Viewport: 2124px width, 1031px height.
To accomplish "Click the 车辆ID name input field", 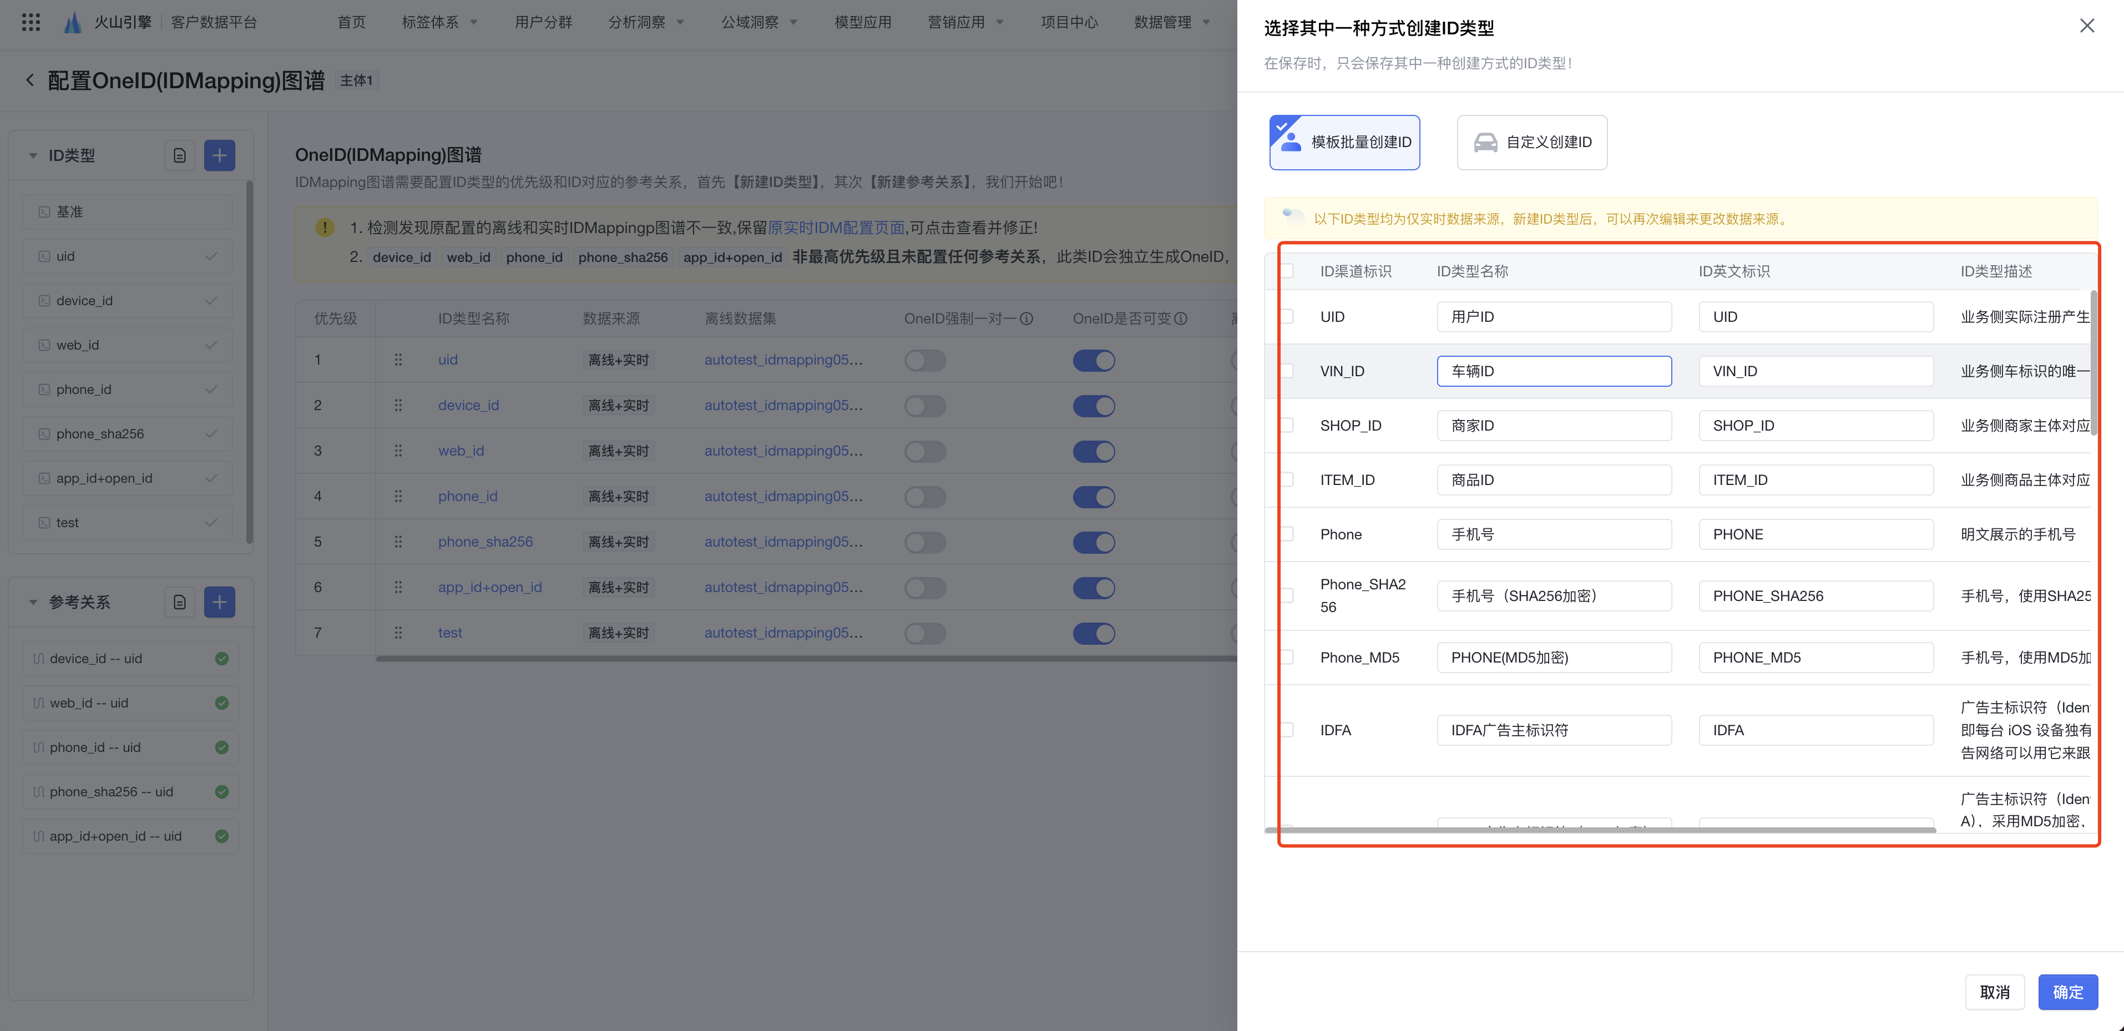I will (1554, 371).
